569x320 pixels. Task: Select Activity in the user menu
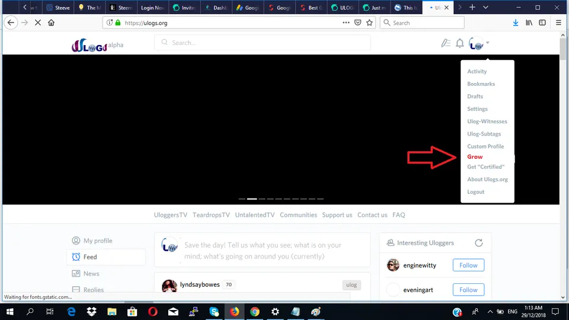point(477,72)
